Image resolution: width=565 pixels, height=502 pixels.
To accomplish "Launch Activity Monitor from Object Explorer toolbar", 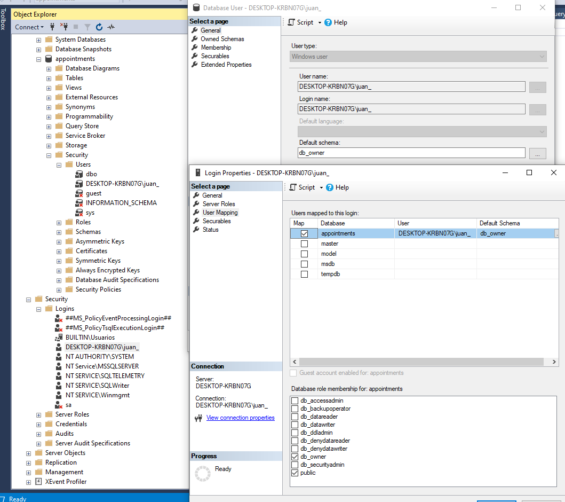I will [112, 27].
